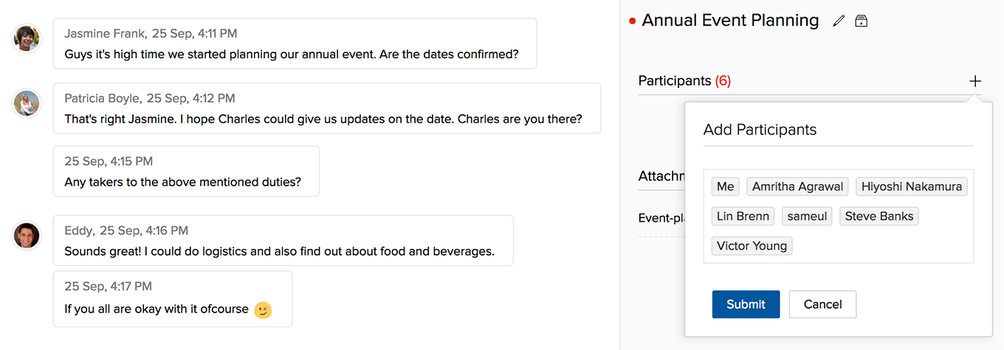Click the Participants (6) section heading
The height and width of the screenshot is (350, 1004).
[684, 81]
